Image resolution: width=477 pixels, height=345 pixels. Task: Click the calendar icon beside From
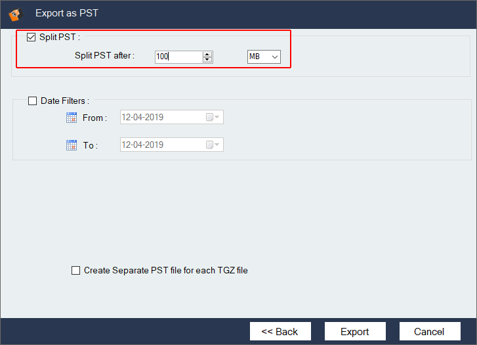[x=72, y=118]
